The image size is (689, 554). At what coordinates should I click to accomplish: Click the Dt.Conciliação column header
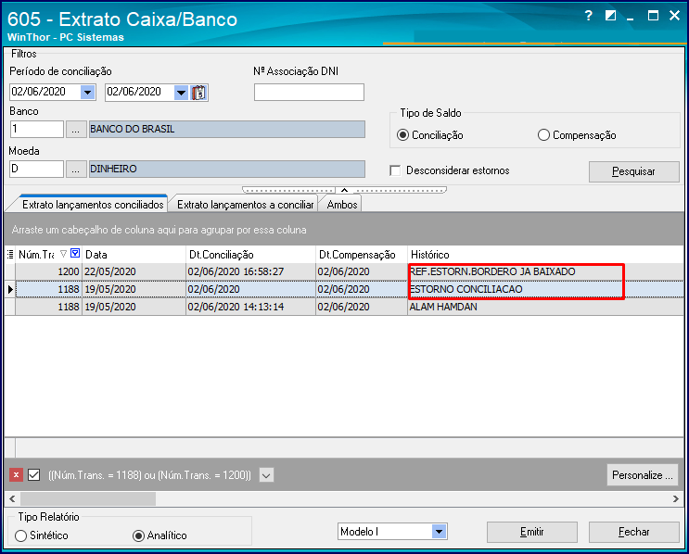tap(250, 255)
